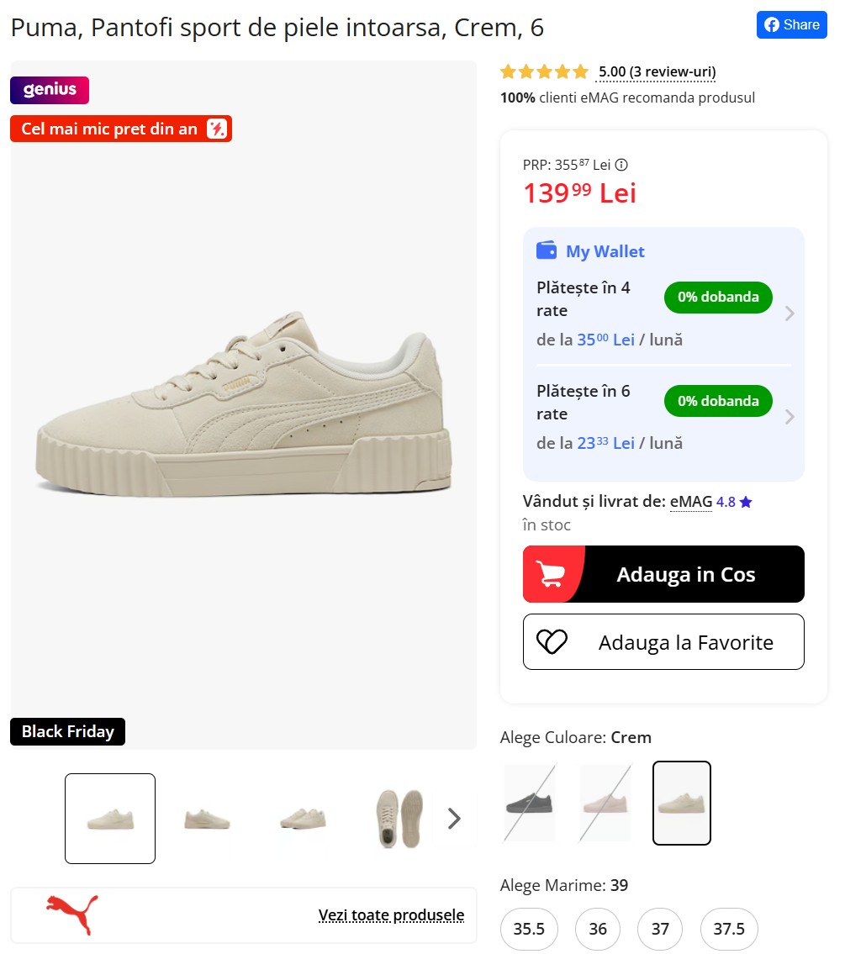Select size 37.5

pyautogui.click(x=729, y=929)
